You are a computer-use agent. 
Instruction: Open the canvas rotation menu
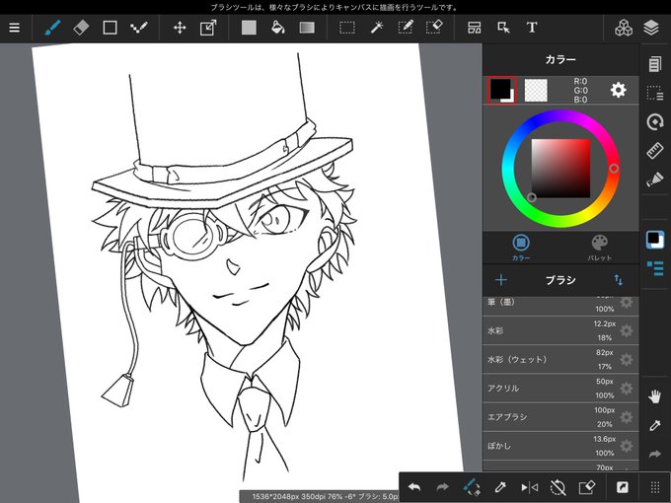pyautogui.click(x=655, y=122)
